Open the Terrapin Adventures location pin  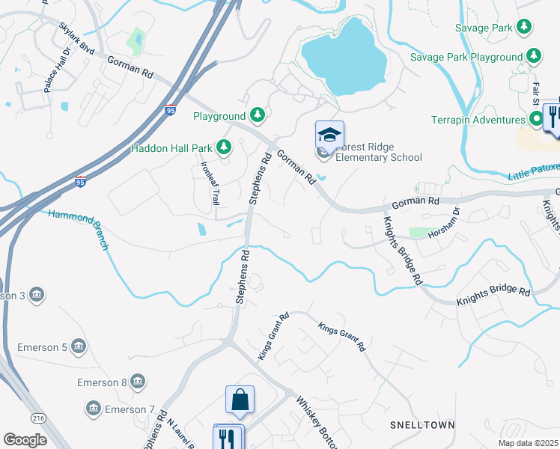(x=536, y=118)
